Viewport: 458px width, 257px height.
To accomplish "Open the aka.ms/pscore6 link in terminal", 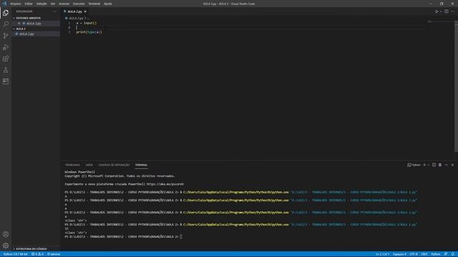I will pos(165,184).
